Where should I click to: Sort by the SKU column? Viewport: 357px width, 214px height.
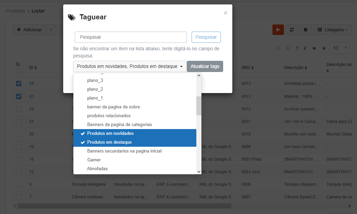(247, 68)
